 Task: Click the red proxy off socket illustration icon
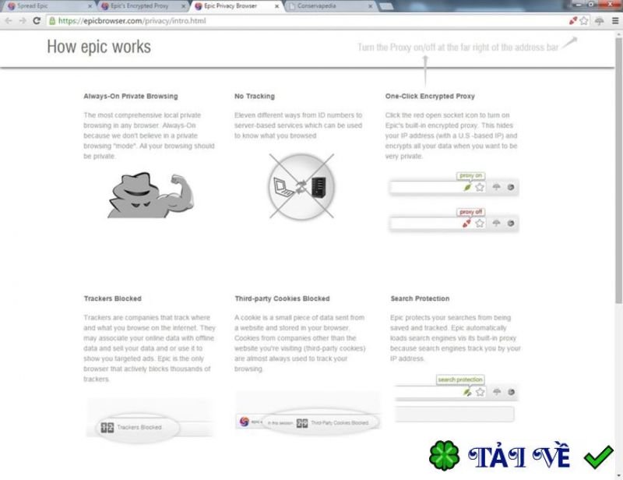coord(466,223)
